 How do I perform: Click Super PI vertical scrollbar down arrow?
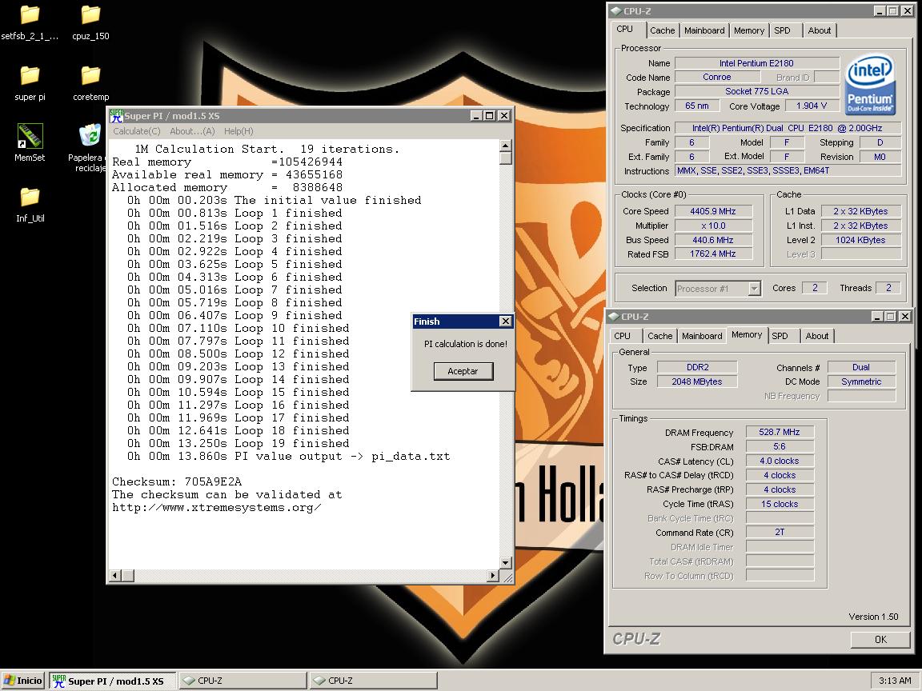pyautogui.click(x=505, y=563)
